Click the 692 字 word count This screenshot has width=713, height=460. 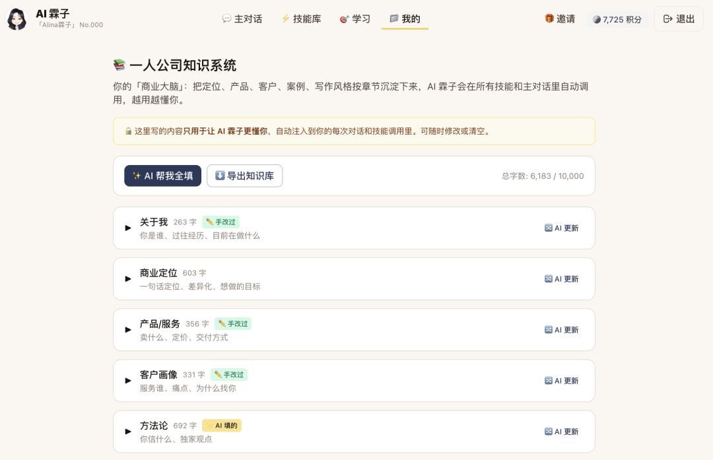185,426
